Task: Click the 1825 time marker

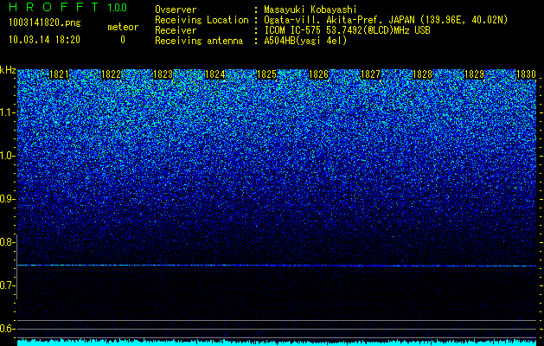Action: 266,74
